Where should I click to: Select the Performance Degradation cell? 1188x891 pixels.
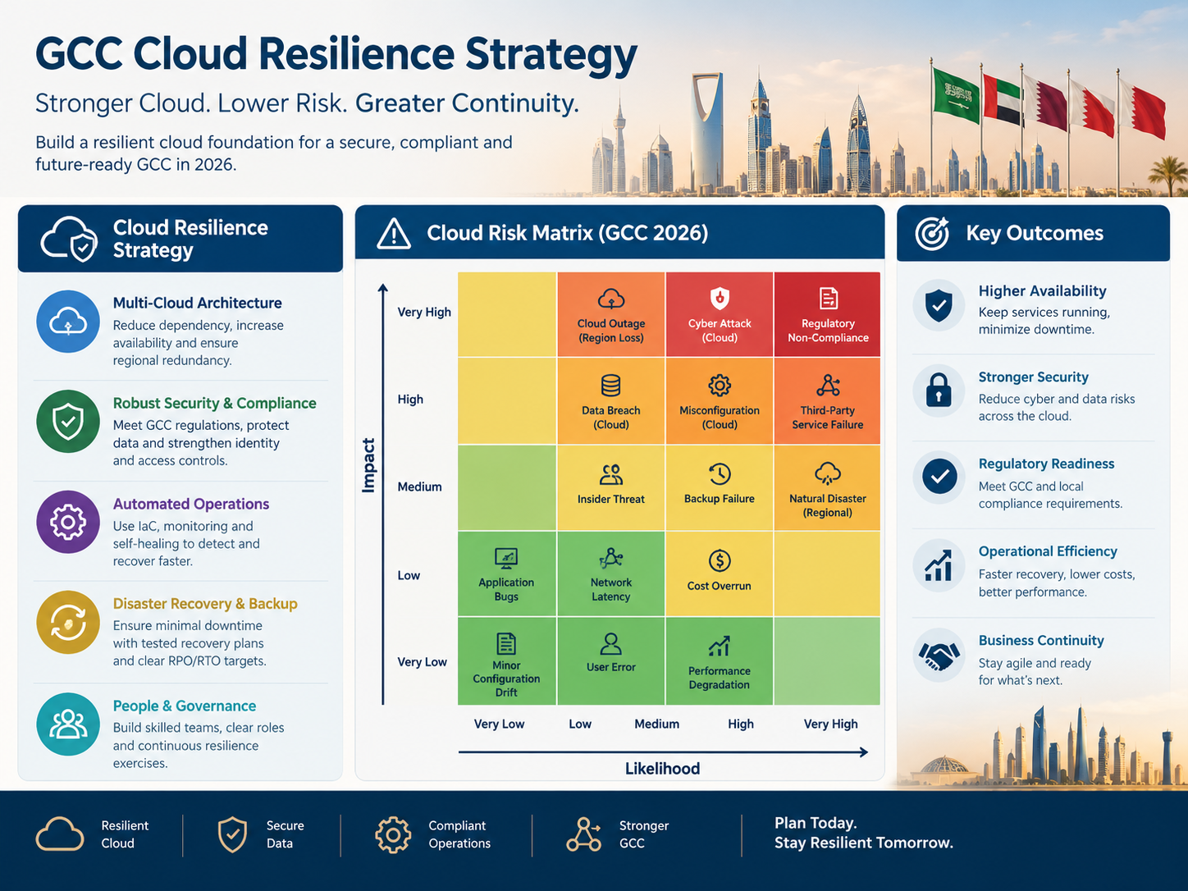click(x=720, y=661)
